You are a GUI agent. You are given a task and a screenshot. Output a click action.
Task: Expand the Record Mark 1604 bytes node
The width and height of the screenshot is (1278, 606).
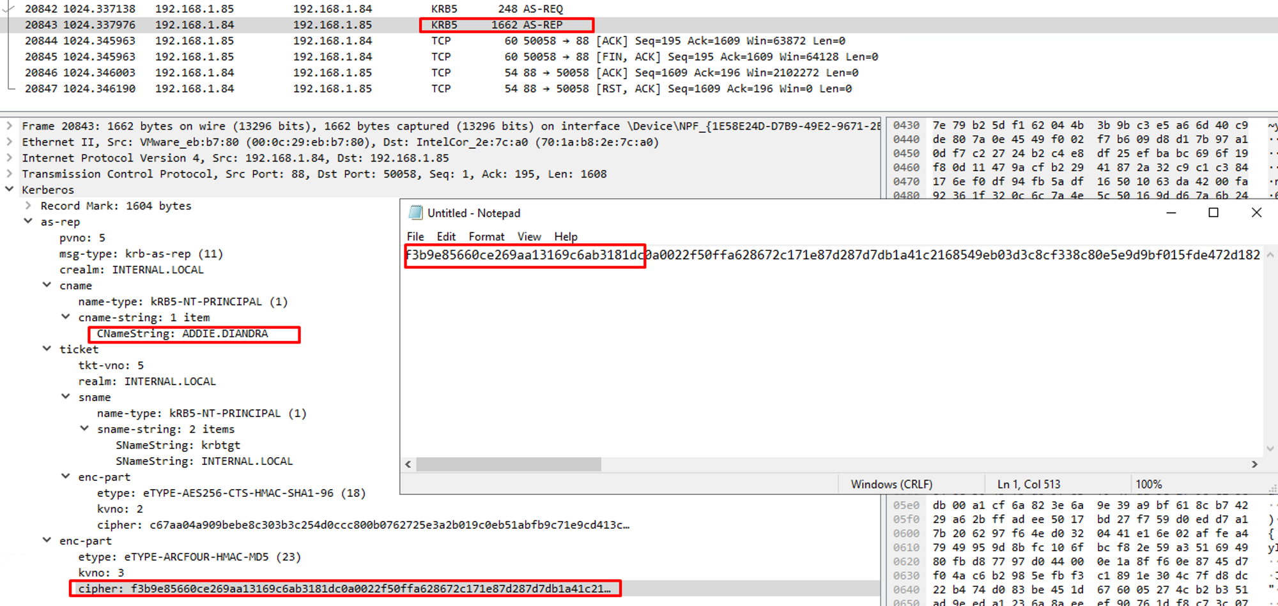28,206
